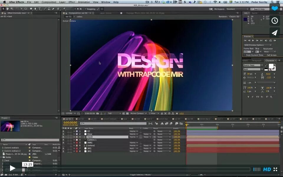This screenshot has width=283, height=177.
Task: Click the eyedropper in Character panel
Action: [x=266, y=65]
